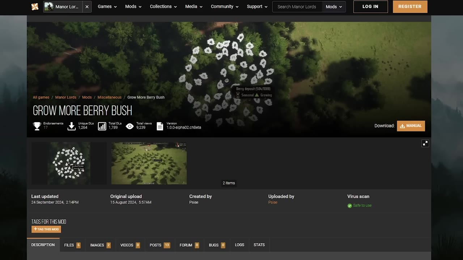
Task: Open the FORUM tab
Action: click(x=189, y=245)
